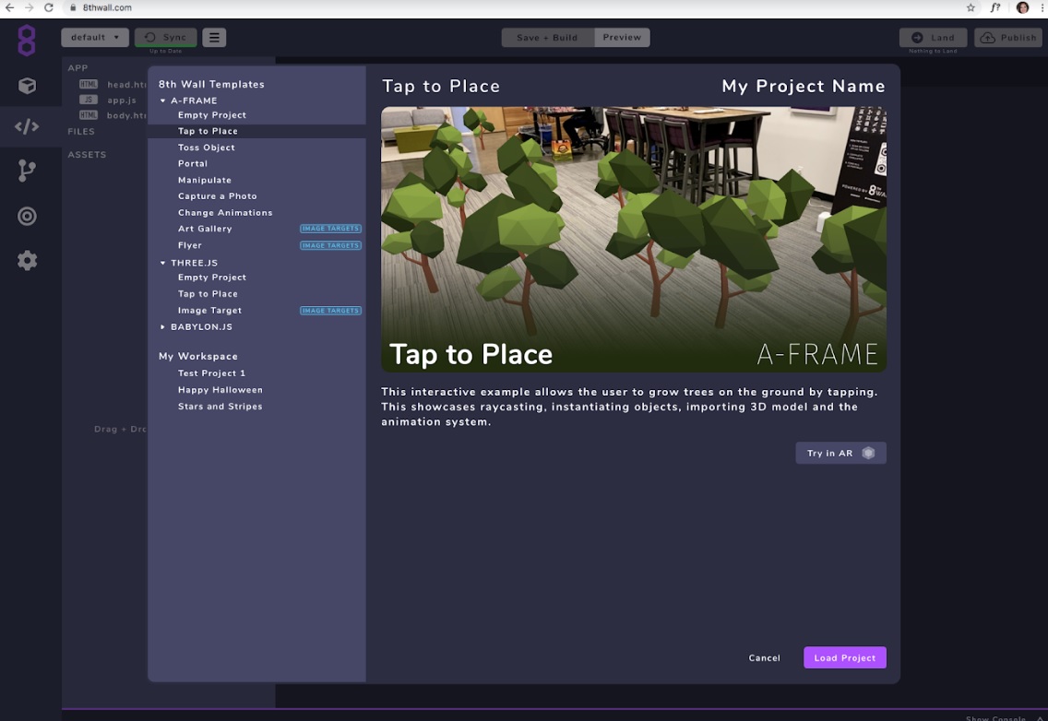
Task: Click the Sync button
Action: [x=166, y=38]
